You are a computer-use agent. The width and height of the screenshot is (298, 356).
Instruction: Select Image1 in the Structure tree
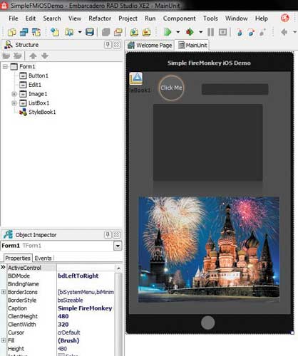(x=38, y=94)
